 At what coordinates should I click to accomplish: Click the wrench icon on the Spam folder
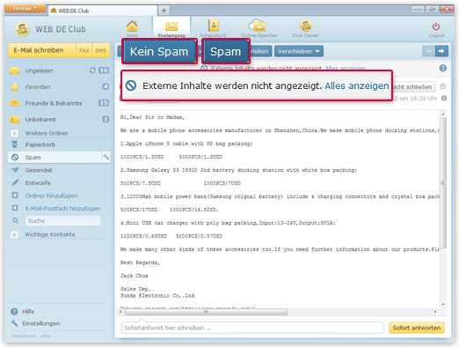click(x=106, y=157)
